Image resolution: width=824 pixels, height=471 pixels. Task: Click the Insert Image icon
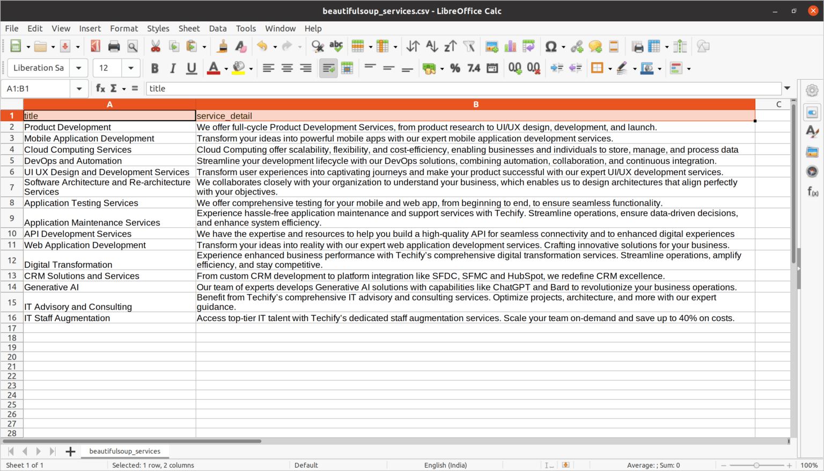[x=491, y=47]
